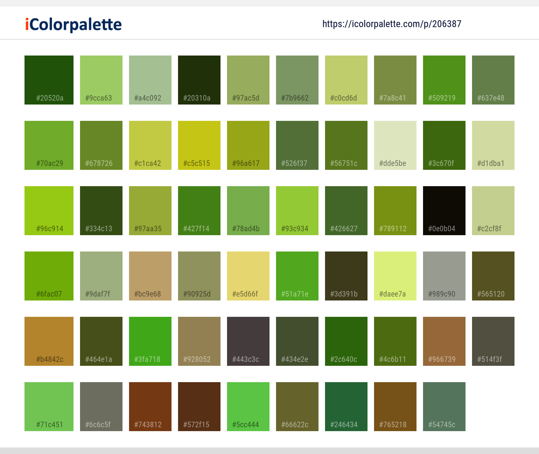Pick the #426627 swatch
539x454 pixels.
point(346,211)
